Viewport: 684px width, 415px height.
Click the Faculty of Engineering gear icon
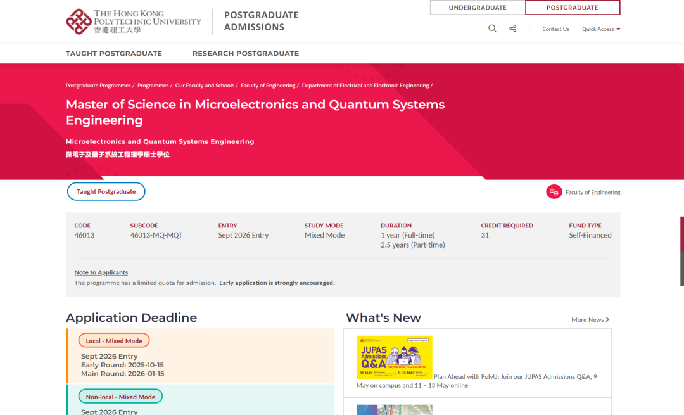[554, 191]
